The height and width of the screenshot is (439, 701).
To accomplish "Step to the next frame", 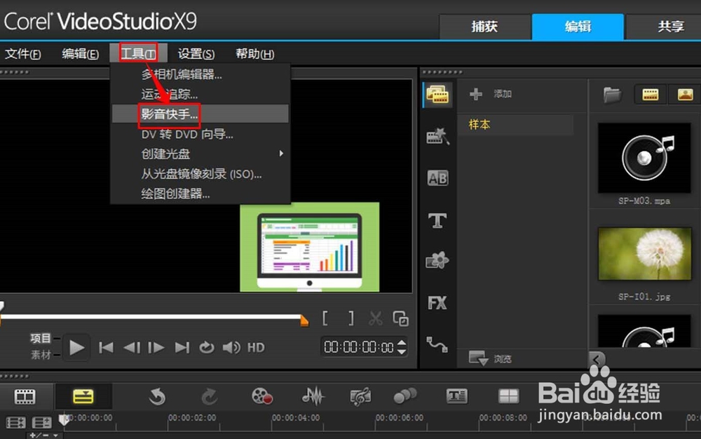I will [x=156, y=347].
